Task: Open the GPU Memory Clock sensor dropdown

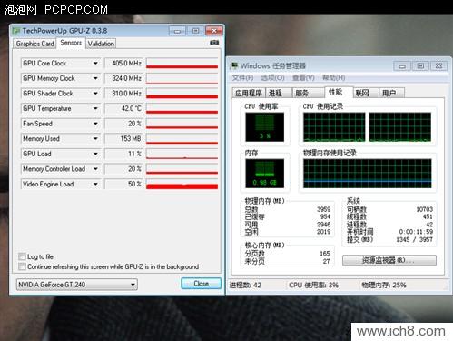Action: click(95, 78)
